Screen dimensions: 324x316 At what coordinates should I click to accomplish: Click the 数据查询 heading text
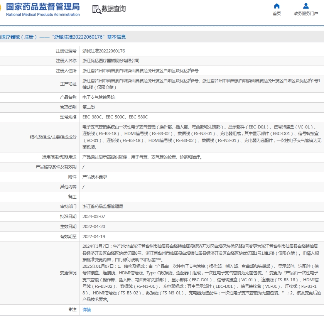(113, 9)
